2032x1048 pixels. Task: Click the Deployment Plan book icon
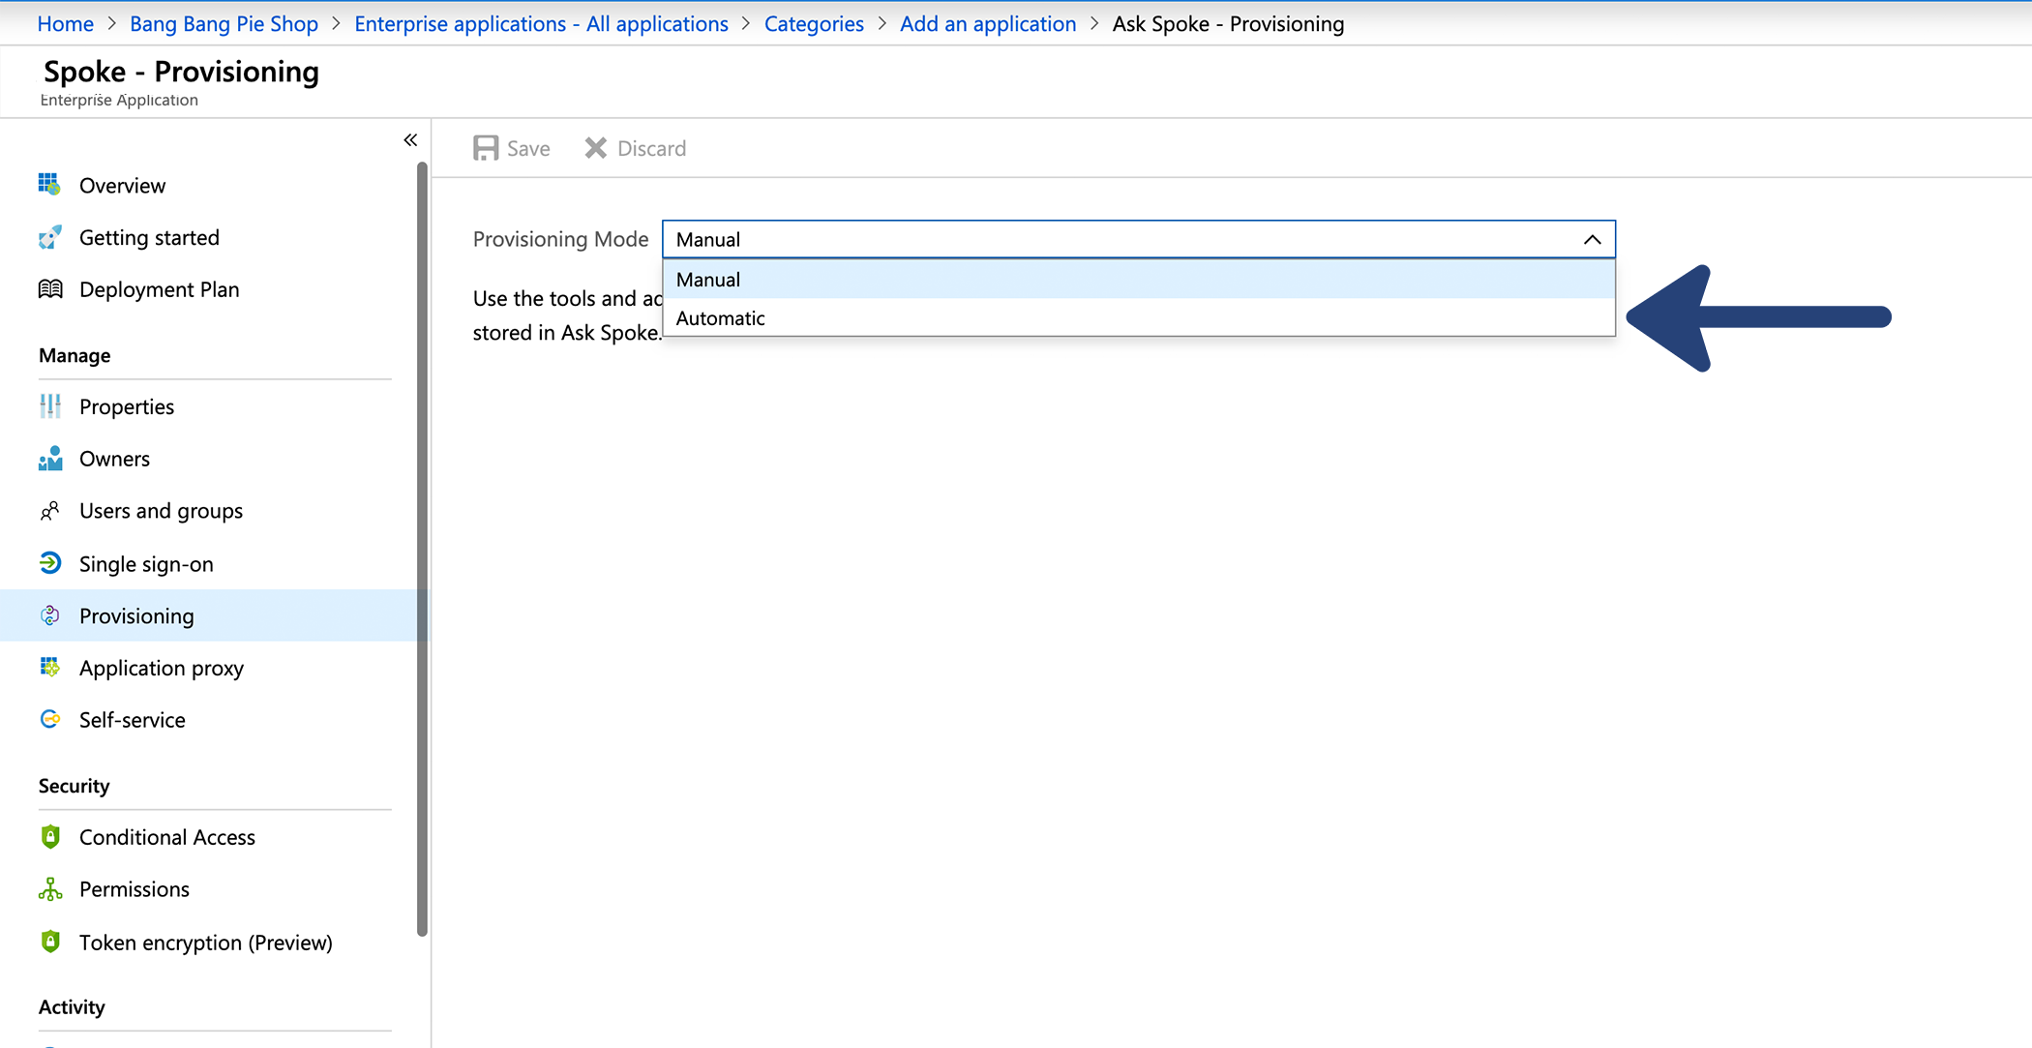click(x=49, y=289)
